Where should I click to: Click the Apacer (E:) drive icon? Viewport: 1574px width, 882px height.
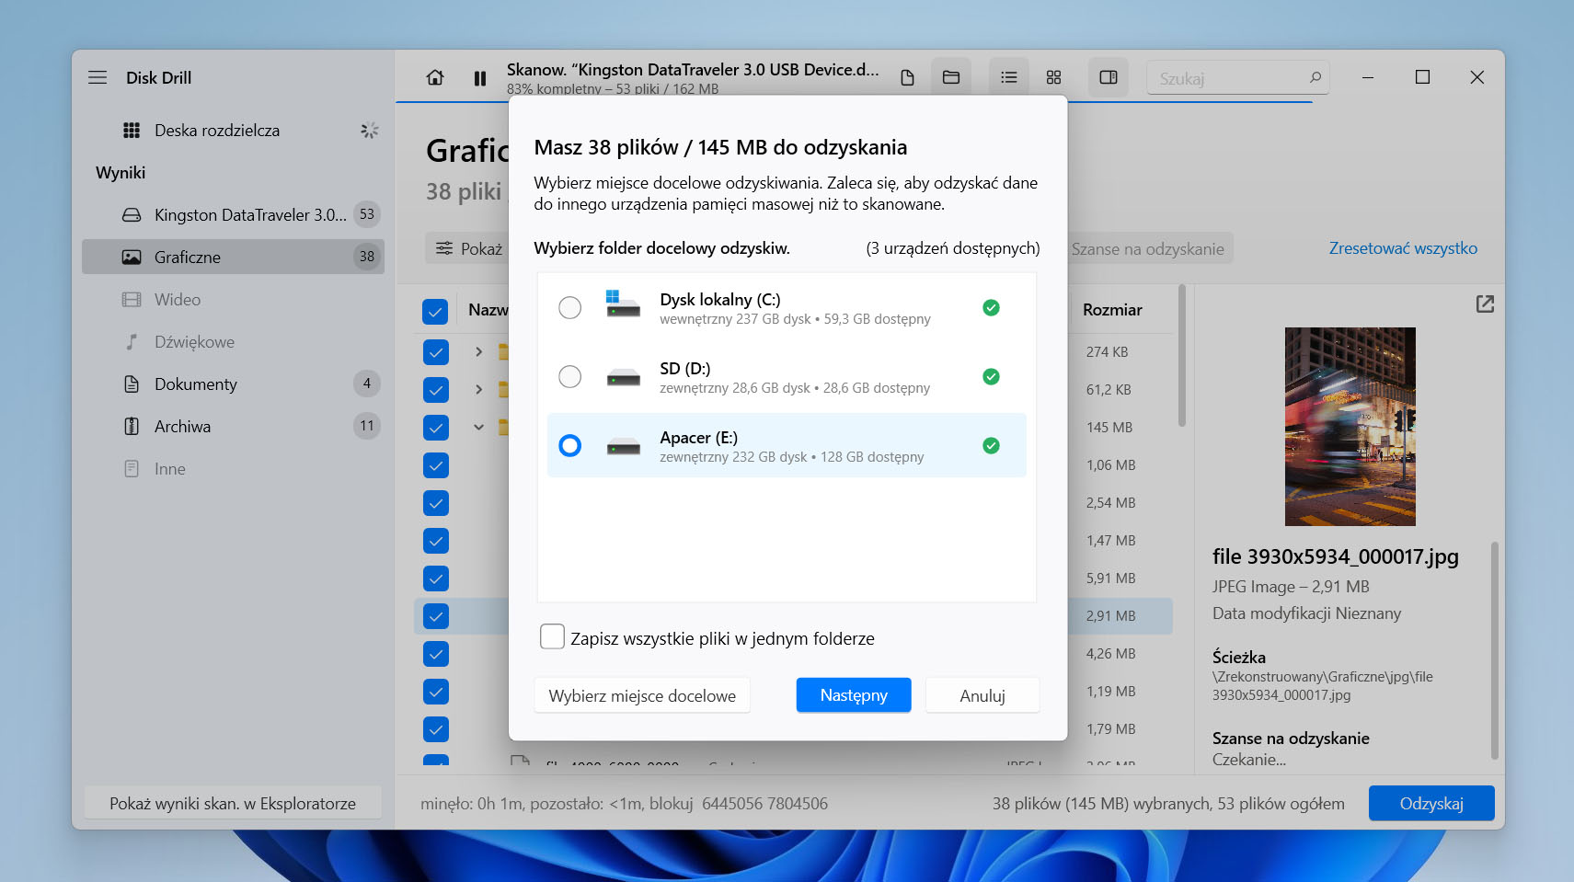click(623, 446)
